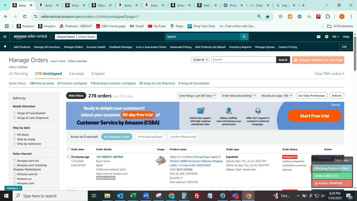Click the Hide Filters button

[76, 96]
